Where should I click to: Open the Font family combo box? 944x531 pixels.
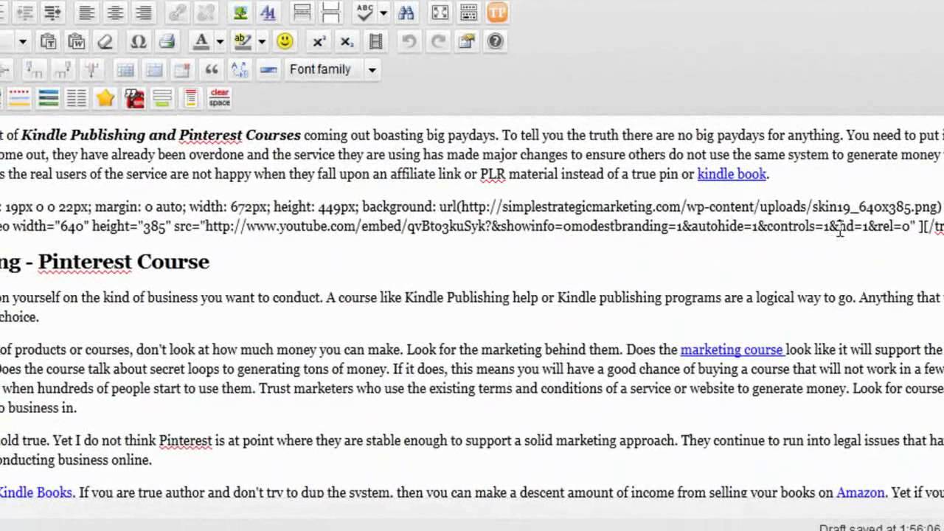(x=332, y=69)
